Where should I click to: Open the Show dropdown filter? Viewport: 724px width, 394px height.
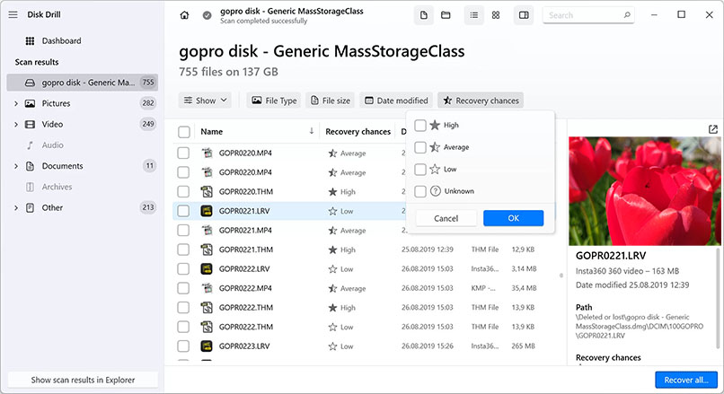(206, 101)
